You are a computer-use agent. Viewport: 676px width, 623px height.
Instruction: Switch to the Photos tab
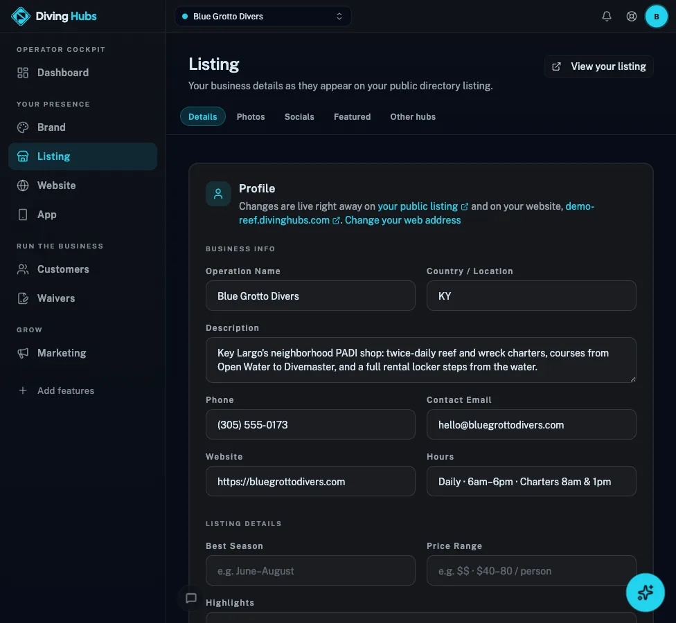pos(251,117)
